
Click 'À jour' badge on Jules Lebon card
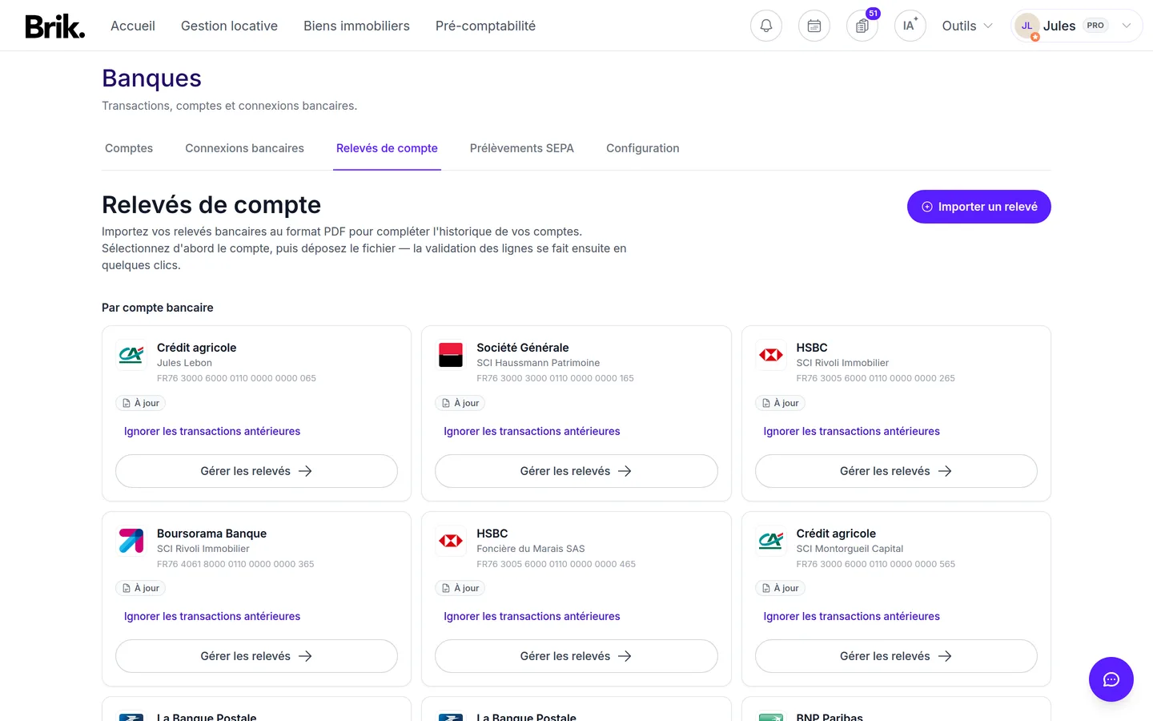(x=141, y=403)
